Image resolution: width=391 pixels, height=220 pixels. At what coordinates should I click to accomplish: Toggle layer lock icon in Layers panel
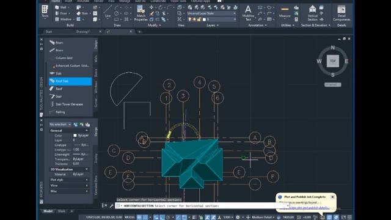click(199, 20)
